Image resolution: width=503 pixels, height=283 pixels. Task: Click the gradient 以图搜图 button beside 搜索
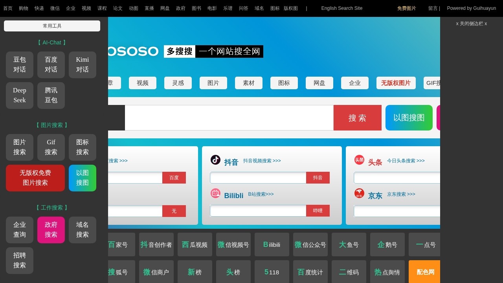409,118
